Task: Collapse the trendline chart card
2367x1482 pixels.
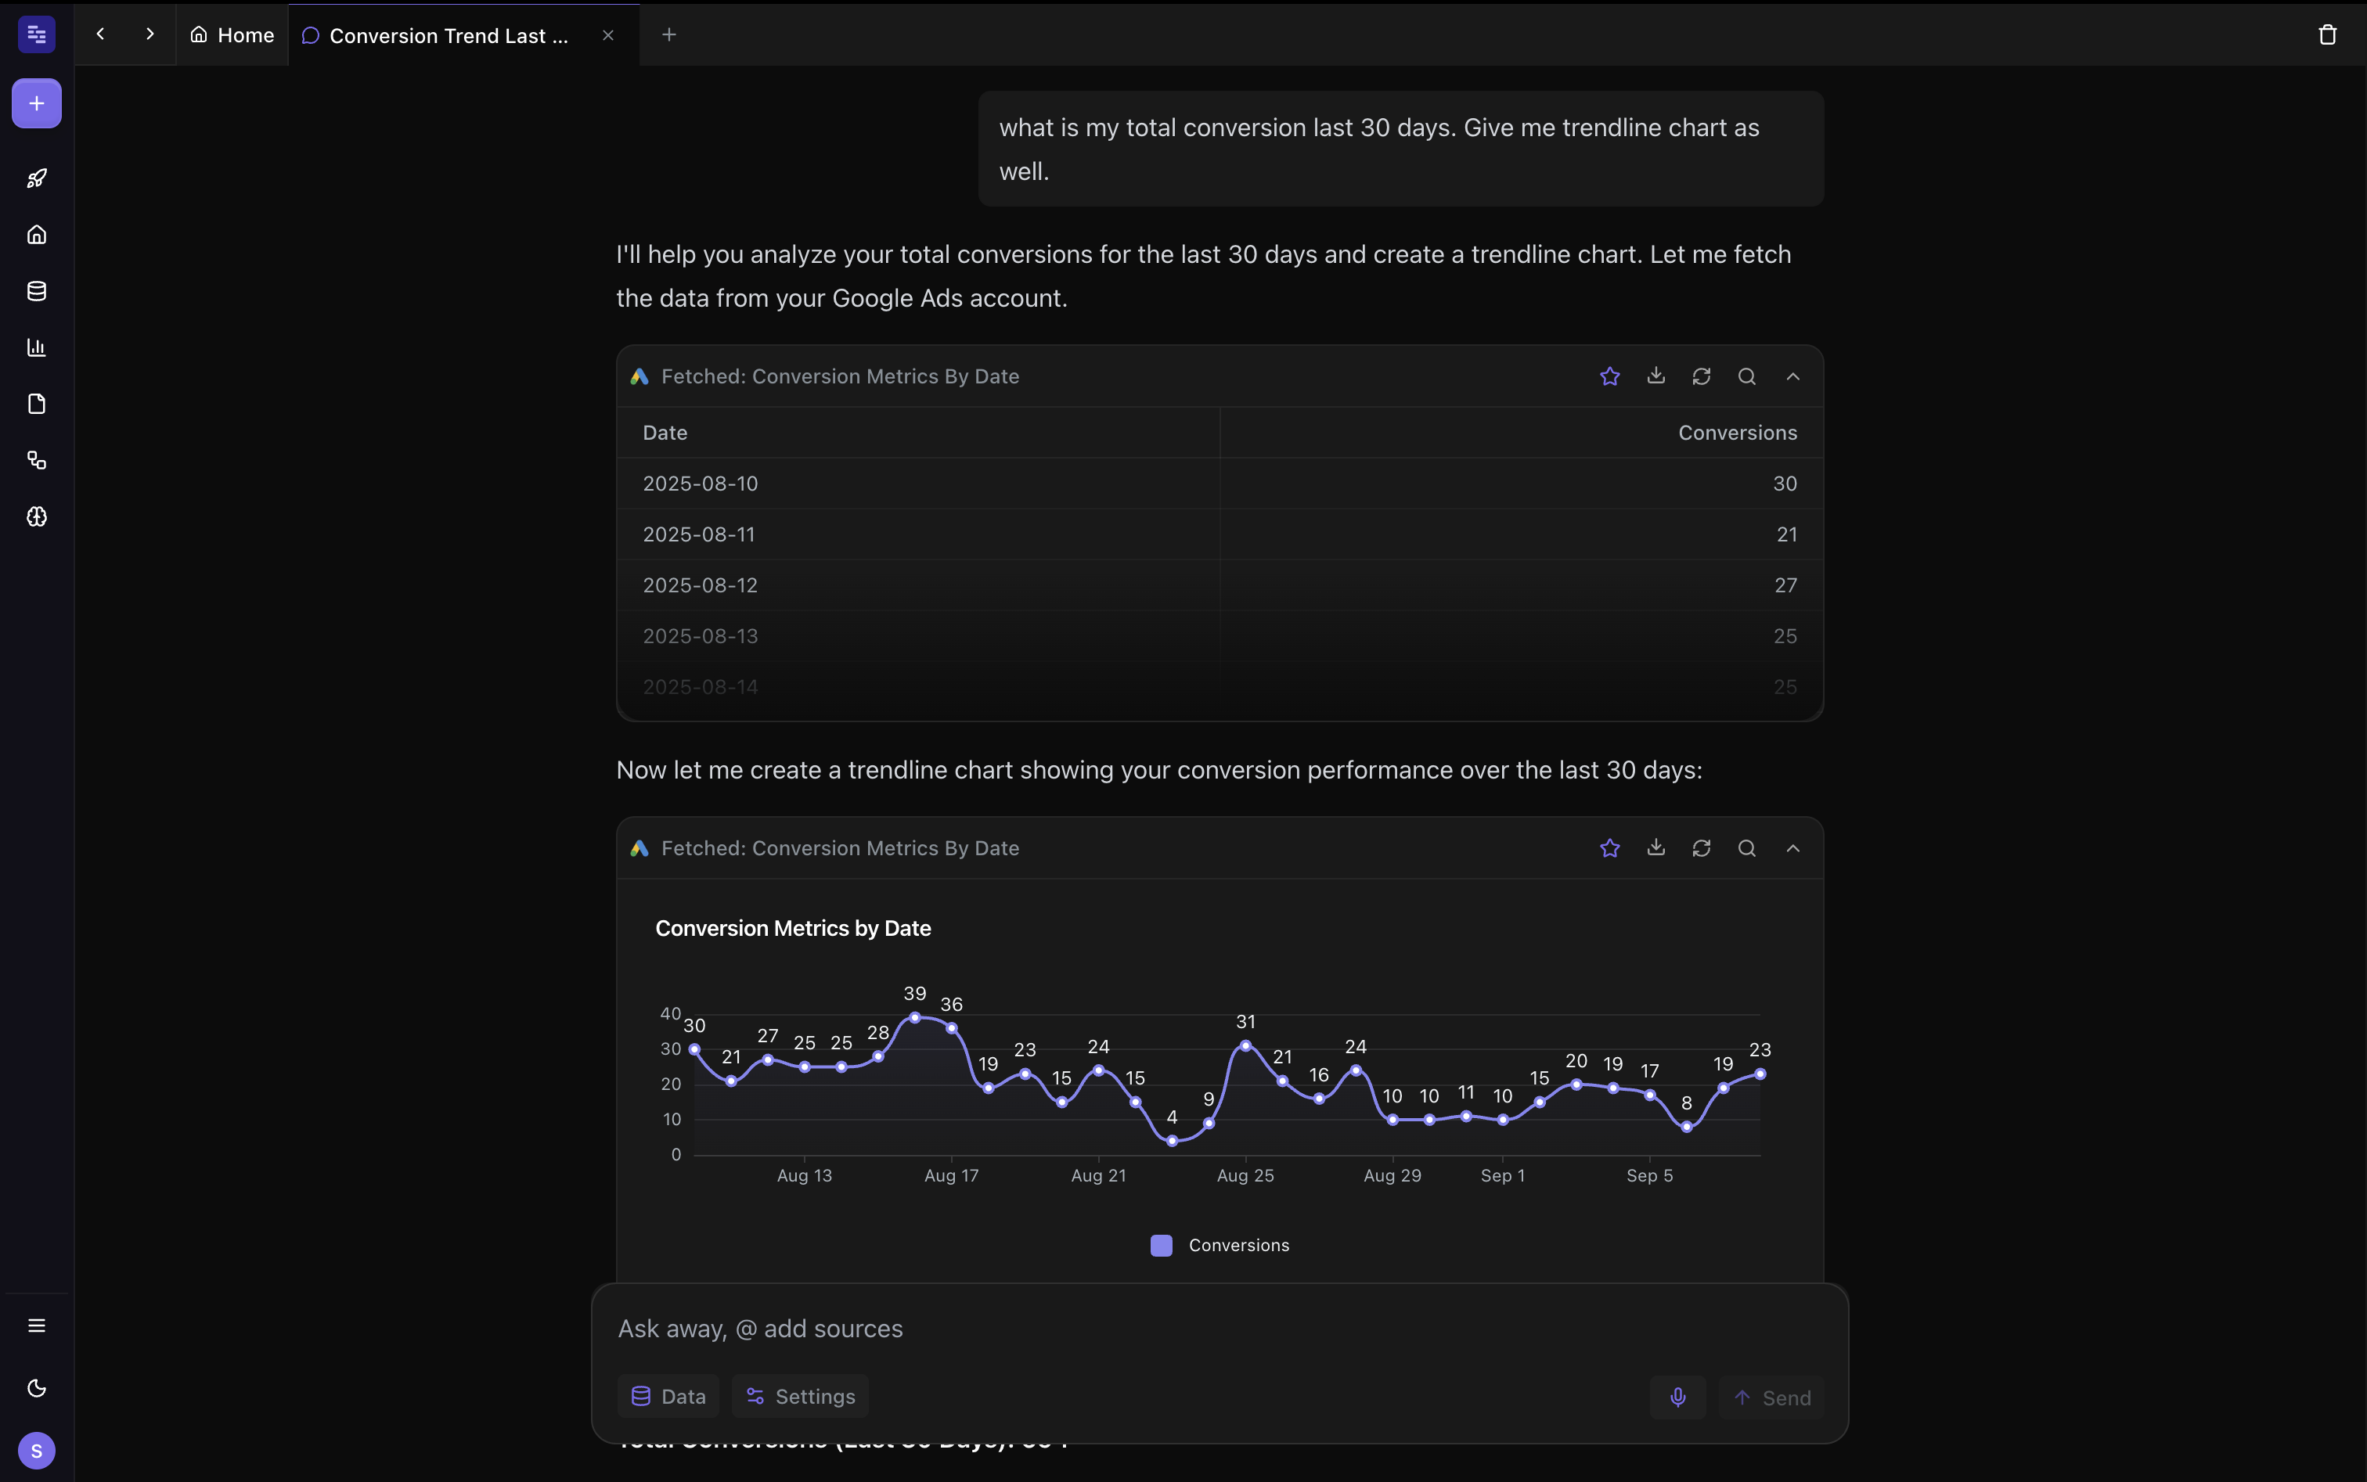Action: [x=1793, y=848]
